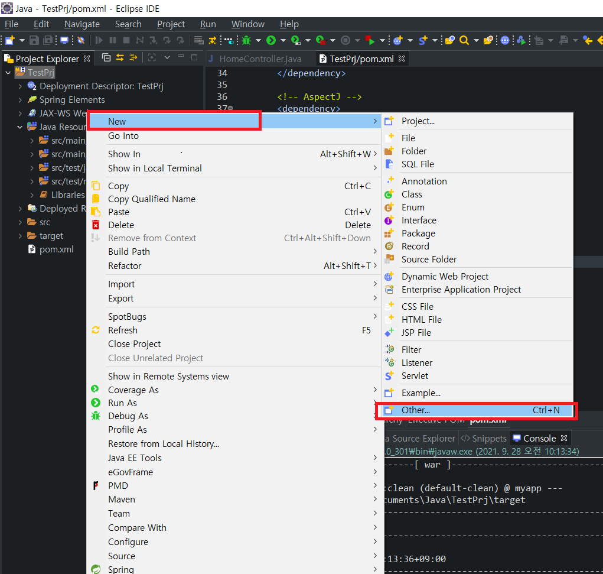Choose Interface in the New submenu
The width and height of the screenshot is (603, 574).
pyautogui.click(x=477, y=220)
